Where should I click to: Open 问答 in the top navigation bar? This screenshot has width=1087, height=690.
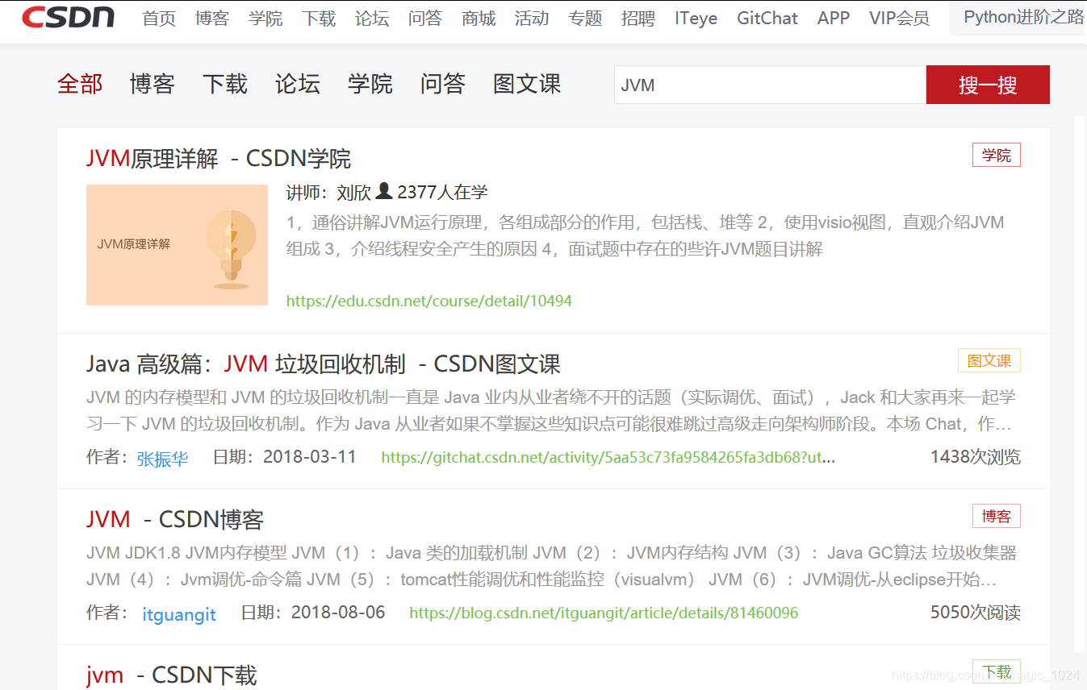pos(425,18)
